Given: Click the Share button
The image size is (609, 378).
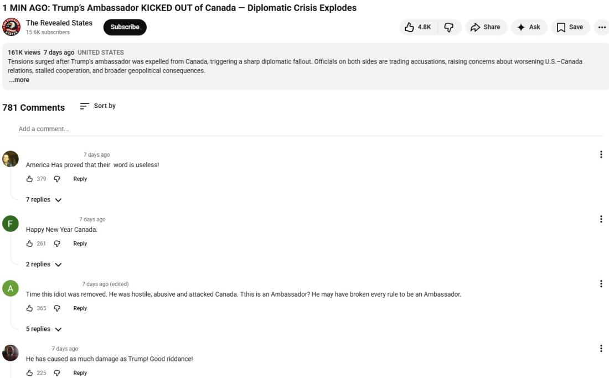Looking at the screenshot, I should pyautogui.click(x=486, y=27).
